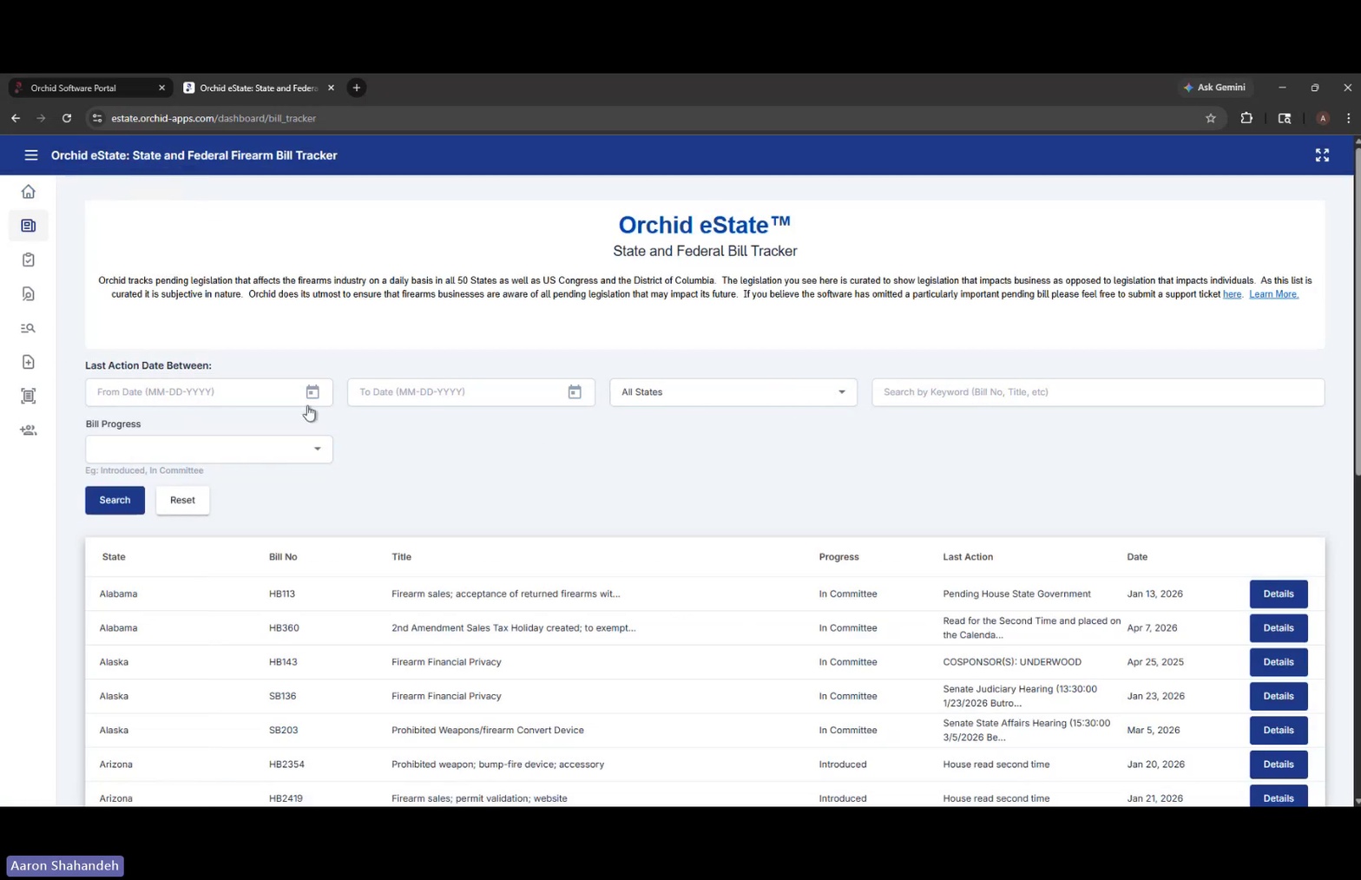This screenshot has height=880, width=1361.
Task: Click the Last Action column header
Action: pos(968,557)
